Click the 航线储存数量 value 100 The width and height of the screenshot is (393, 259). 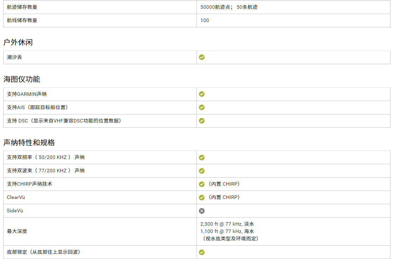pos(205,20)
